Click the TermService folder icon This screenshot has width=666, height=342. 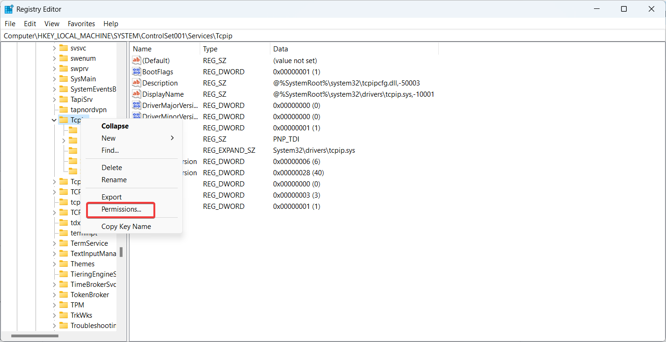64,243
